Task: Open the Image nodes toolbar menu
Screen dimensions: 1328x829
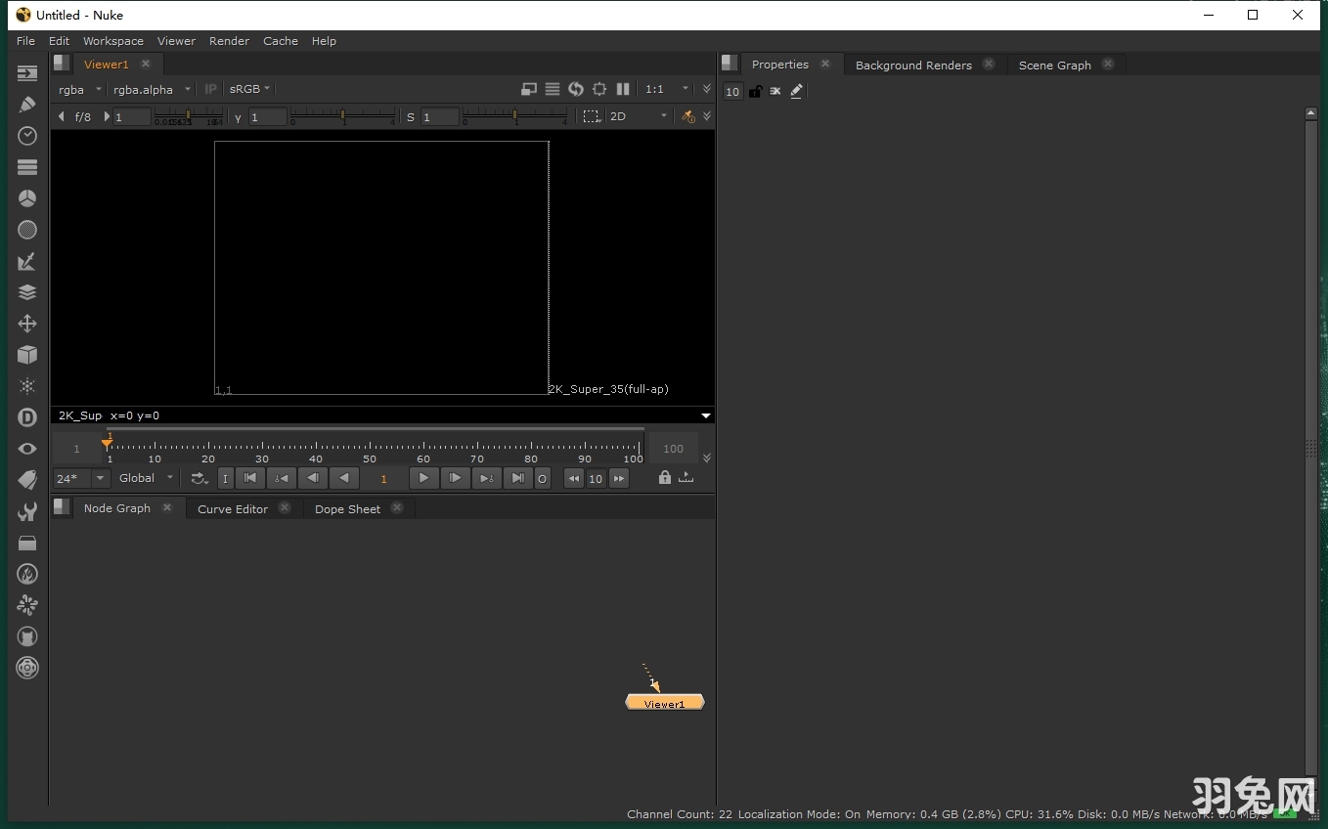Action: click(26, 73)
